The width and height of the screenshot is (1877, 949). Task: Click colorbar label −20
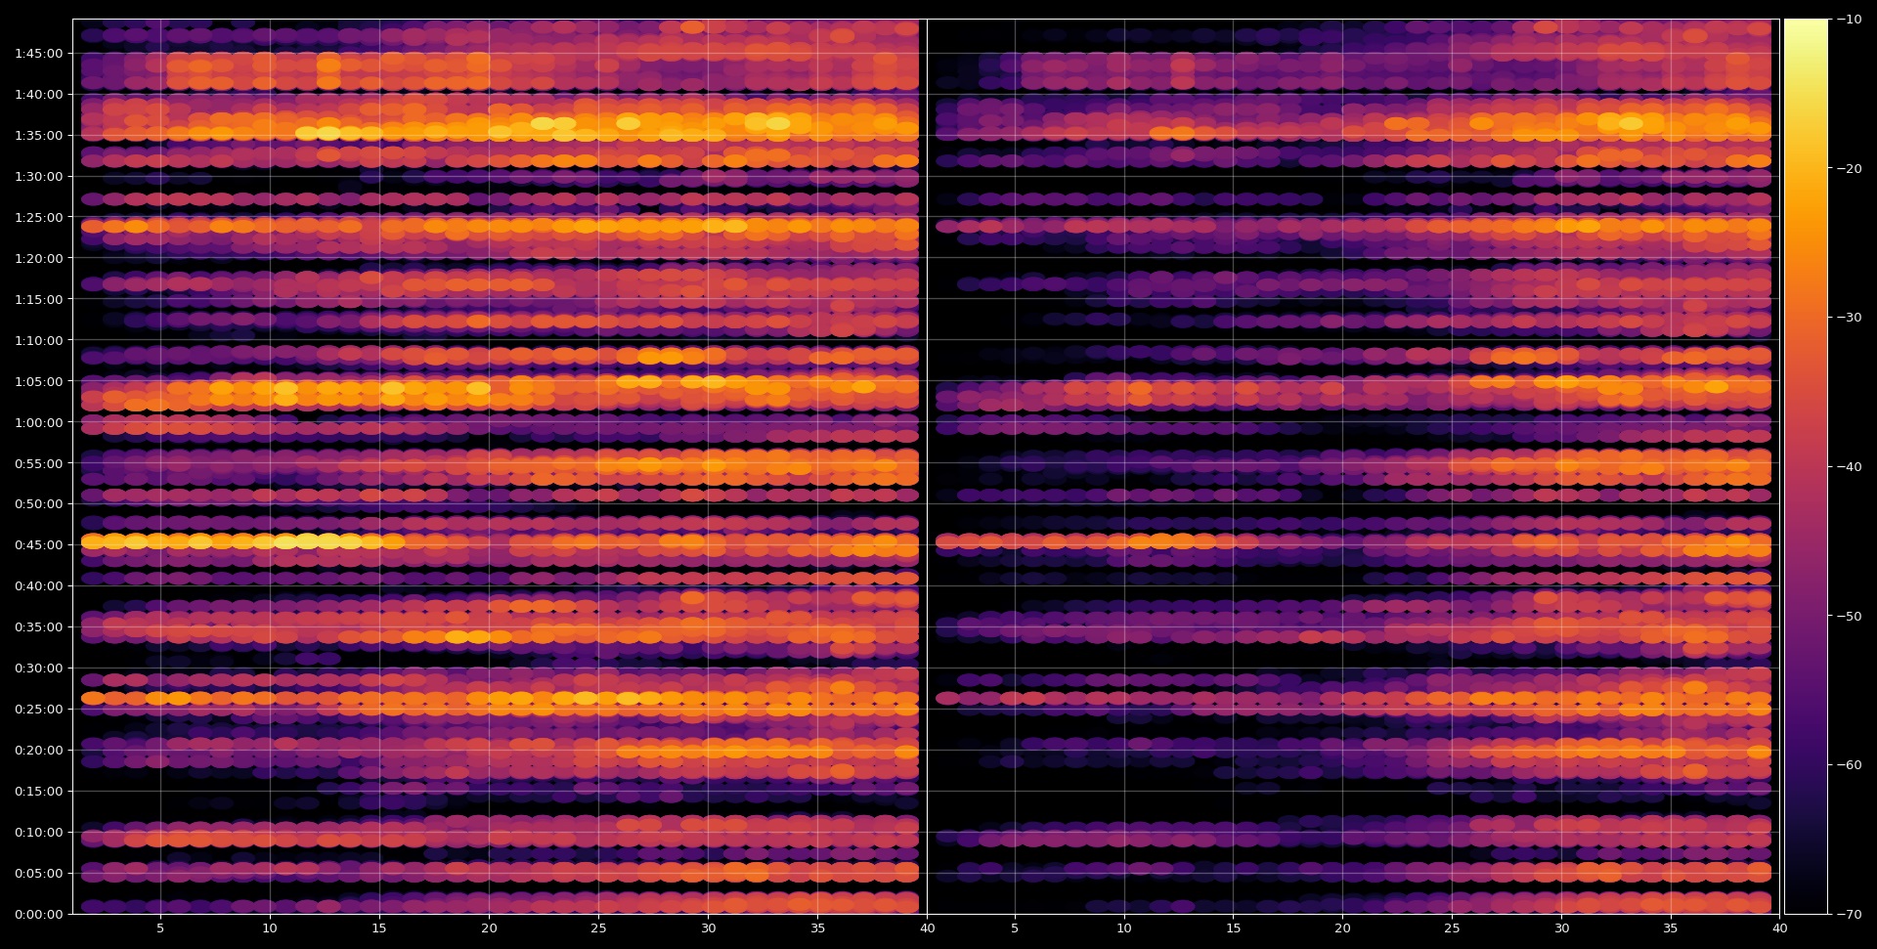1849,169
